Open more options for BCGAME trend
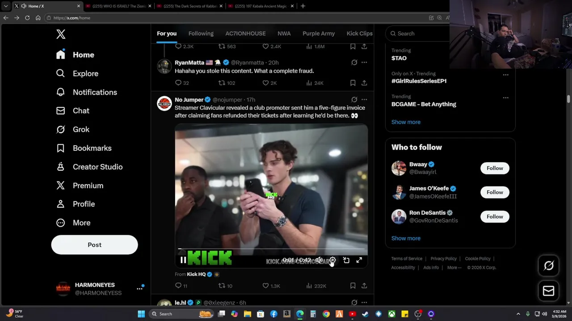This screenshot has width=572, height=321. coord(505,98)
